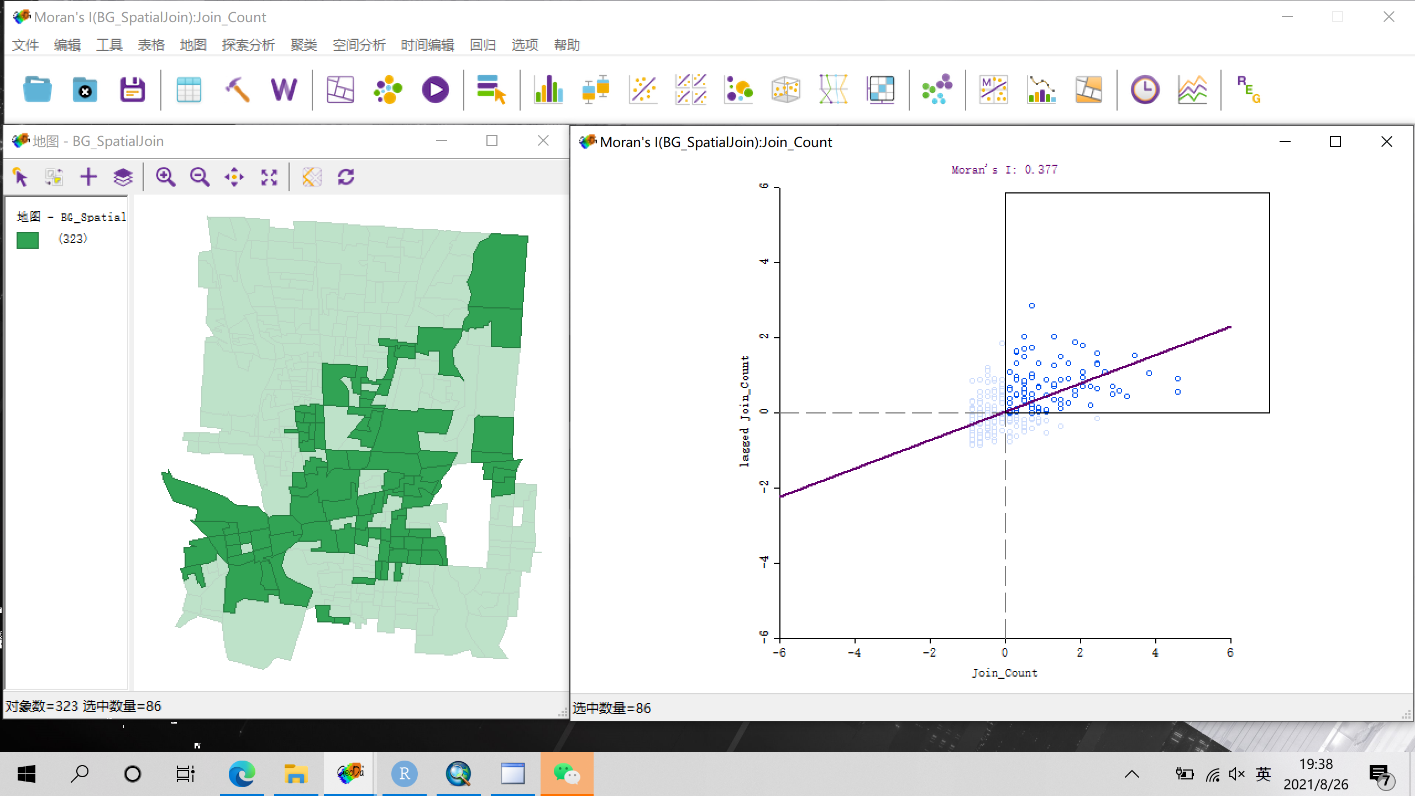Select the zoom out magnifier

point(200,177)
